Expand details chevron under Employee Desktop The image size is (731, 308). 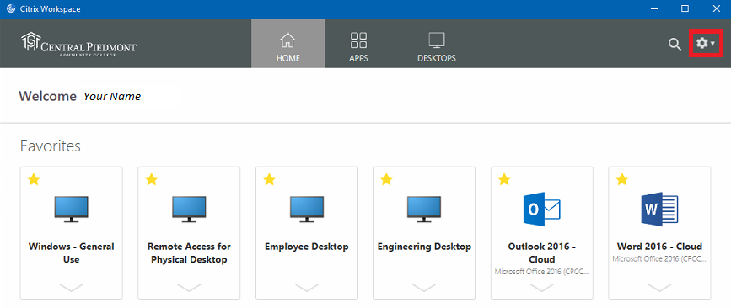(307, 288)
